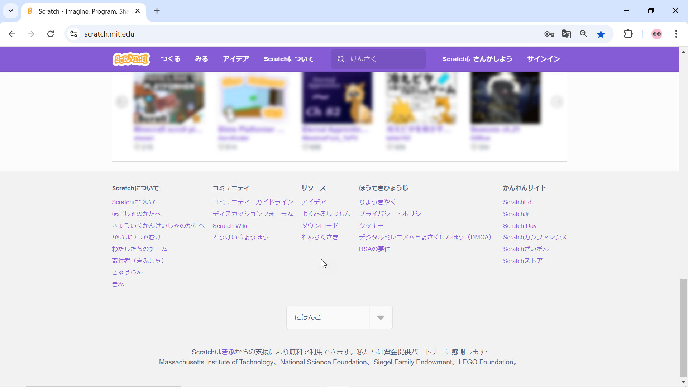Viewport: 688px width, 387px height.
Task: Open the platformer project thumbnail
Action: pyautogui.click(x=253, y=98)
